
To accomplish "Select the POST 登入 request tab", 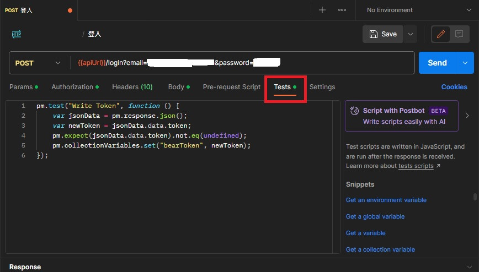I will (39, 10).
